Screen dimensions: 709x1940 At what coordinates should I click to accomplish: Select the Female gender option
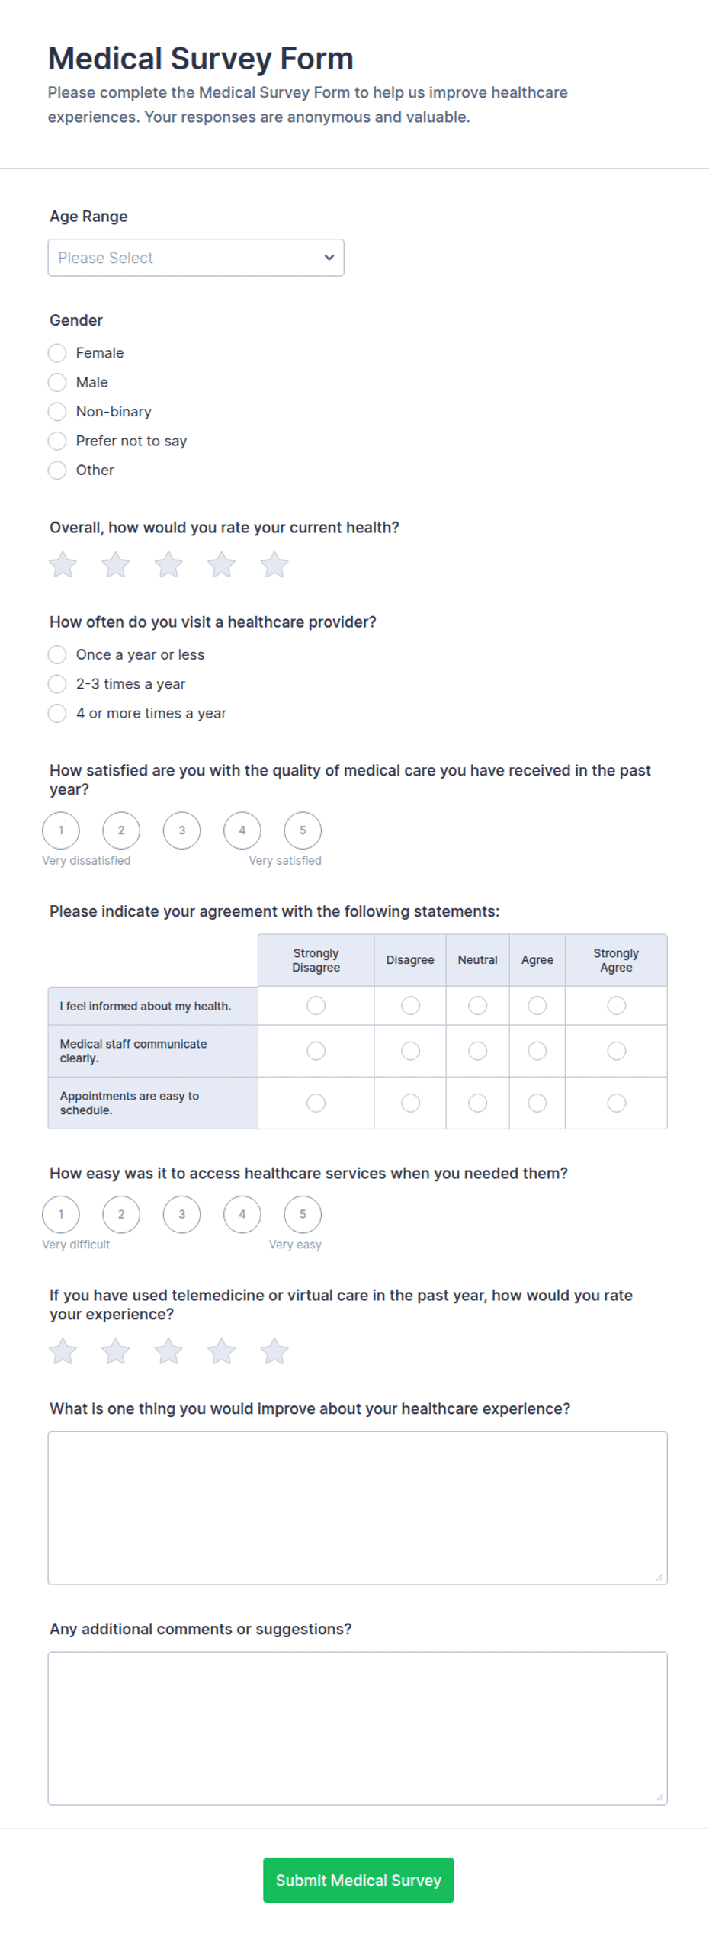point(57,353)
